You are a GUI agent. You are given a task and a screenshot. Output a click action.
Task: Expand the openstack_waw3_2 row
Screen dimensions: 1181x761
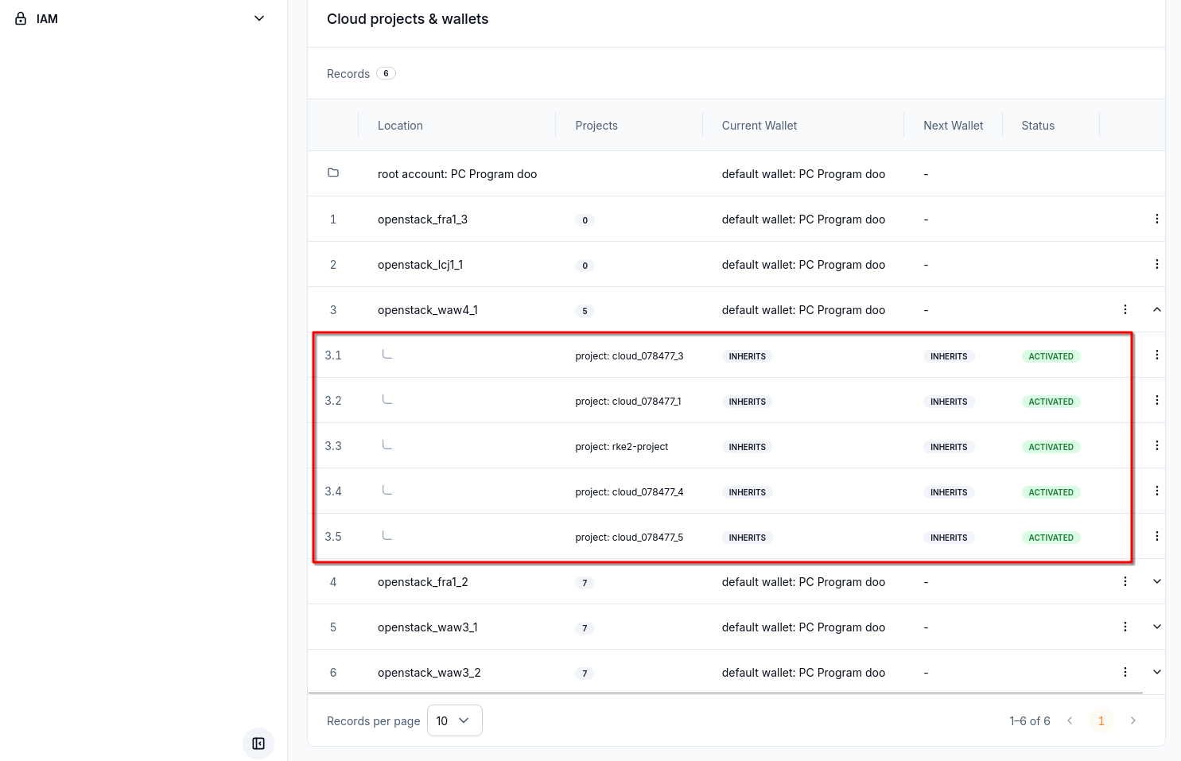click(1157, 672)
